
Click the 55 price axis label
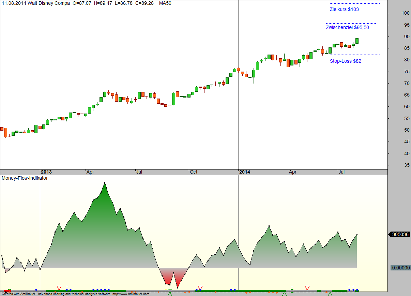(407, 118)
